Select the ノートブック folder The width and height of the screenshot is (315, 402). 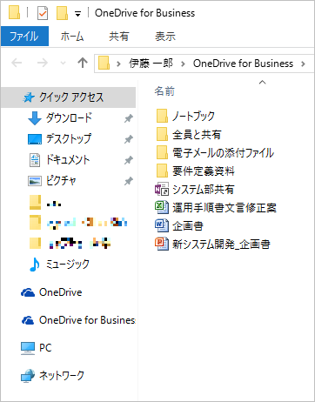193,116
